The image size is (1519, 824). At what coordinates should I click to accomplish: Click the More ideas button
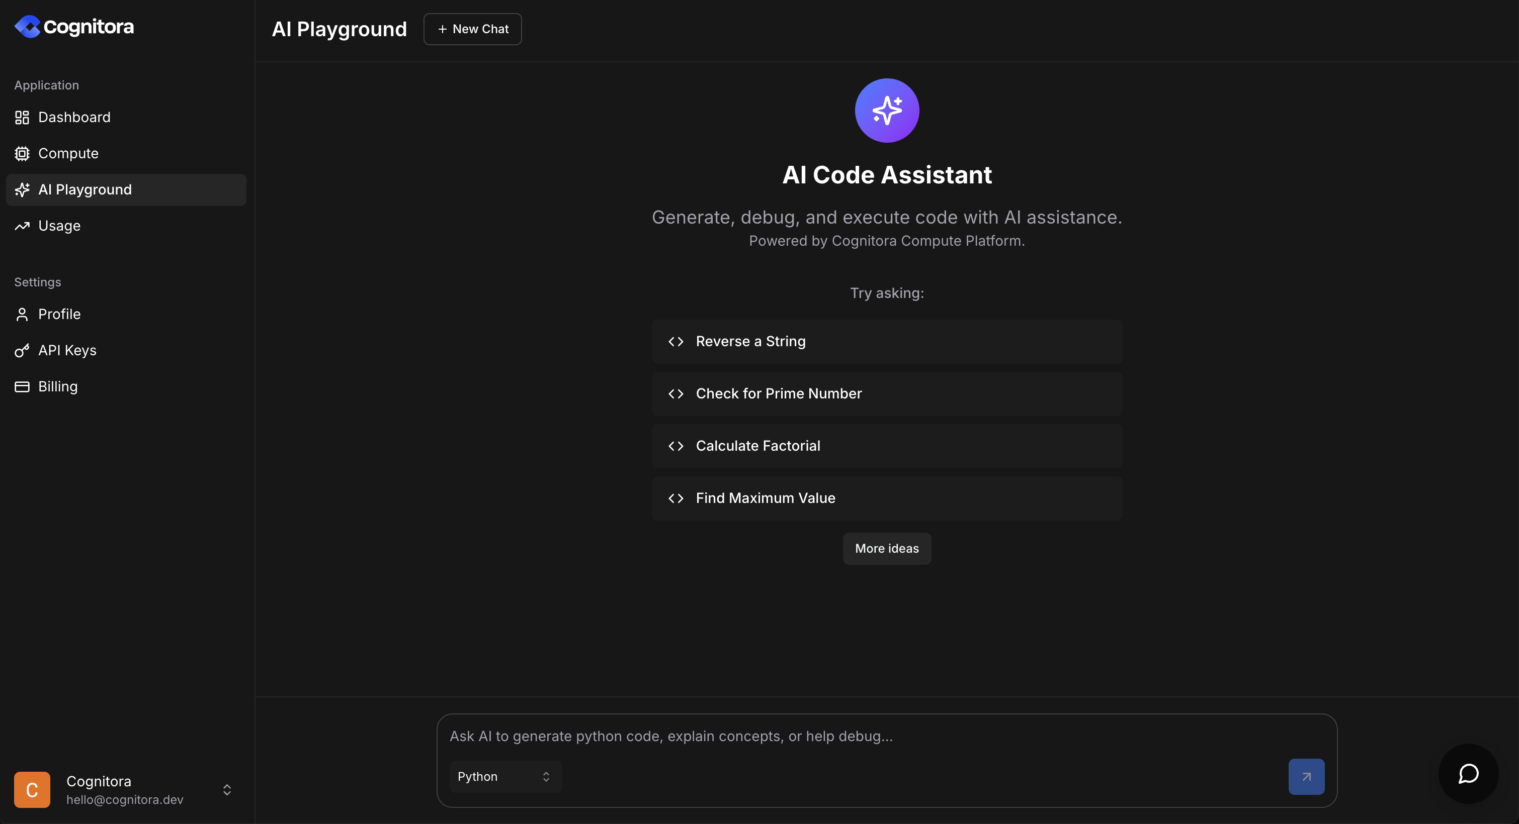pyautogui.click(x=886, y=548)
